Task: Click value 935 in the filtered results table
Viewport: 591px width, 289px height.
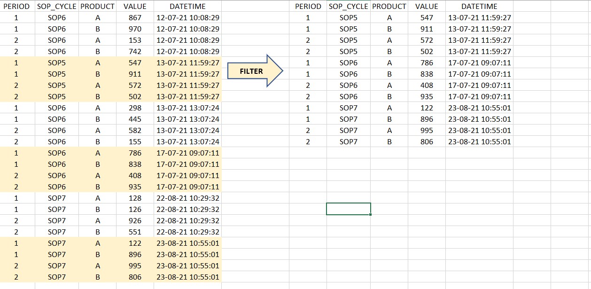Action: coord(427,96)
